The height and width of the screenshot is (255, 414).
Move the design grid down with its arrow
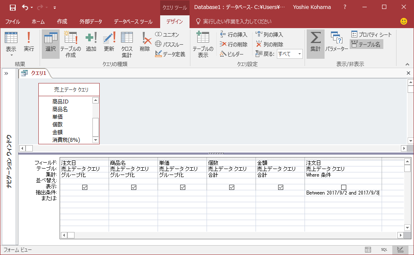click(407, 228)
